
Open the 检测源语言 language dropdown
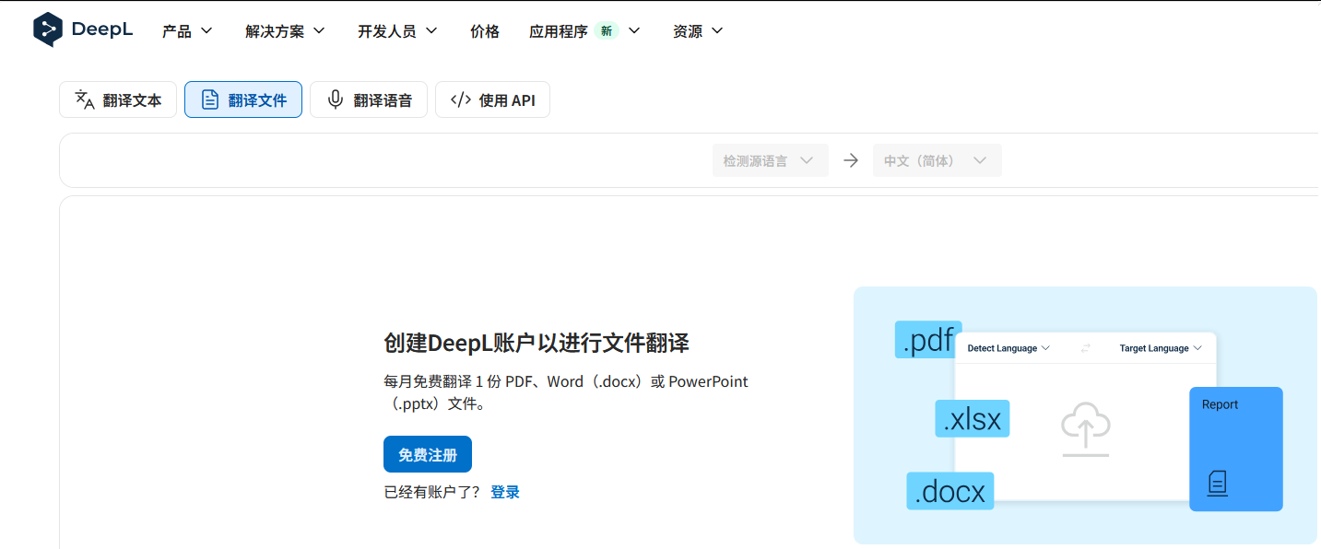point(771,160)
